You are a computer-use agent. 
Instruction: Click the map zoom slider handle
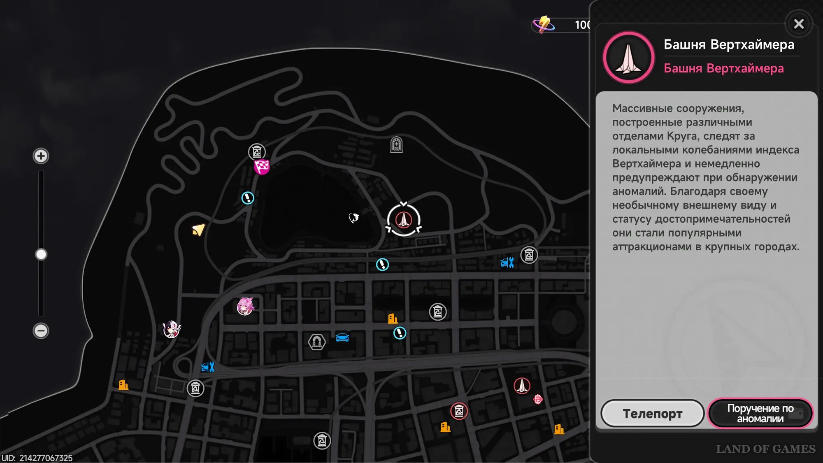tap(41, 254)
